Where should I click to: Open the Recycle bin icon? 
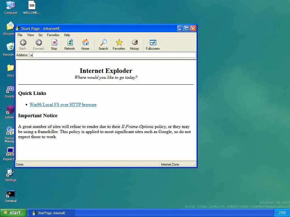click(10, 47)
